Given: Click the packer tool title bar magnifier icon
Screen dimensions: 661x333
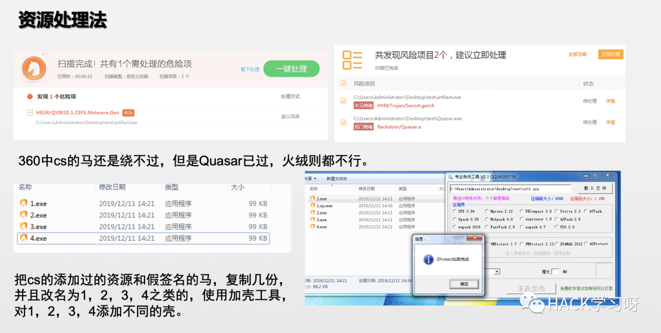Looking at the screenshot, I should point(450,177).
